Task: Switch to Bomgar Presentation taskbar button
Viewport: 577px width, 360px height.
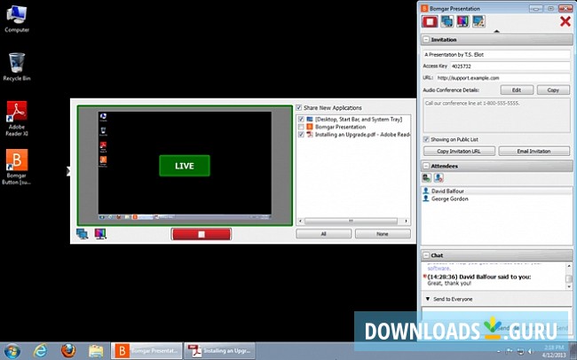Action: (x=146, y=351)
